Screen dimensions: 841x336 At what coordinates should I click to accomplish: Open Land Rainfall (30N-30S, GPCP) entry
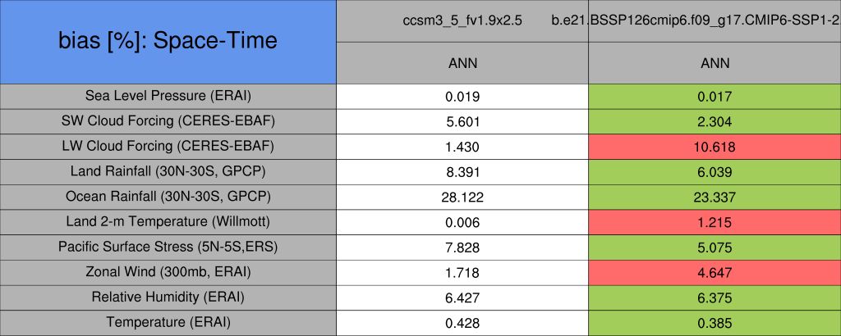(x=168, y=171)
